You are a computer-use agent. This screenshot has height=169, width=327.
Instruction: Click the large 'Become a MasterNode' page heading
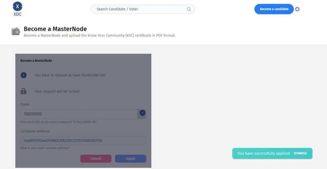click(55, 29)
